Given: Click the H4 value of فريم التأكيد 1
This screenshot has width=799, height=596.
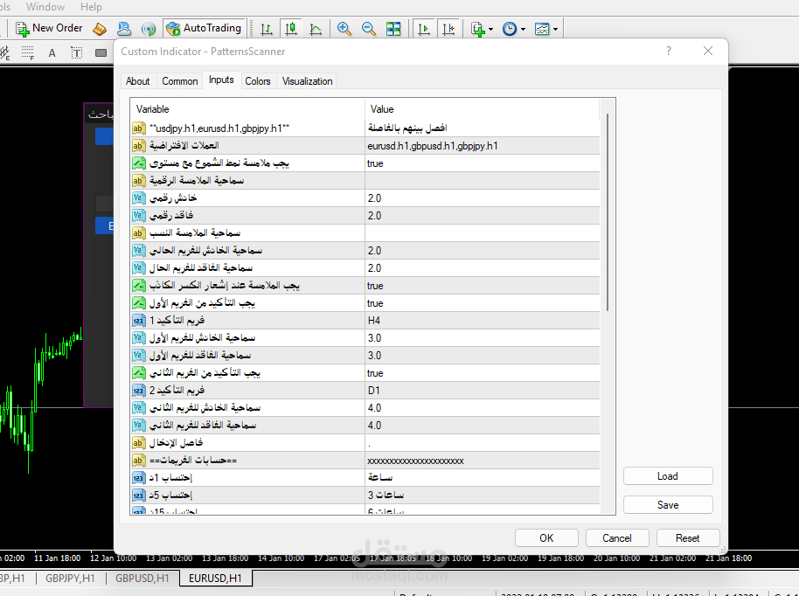Looking at the screenshot, I should point(482,321).
